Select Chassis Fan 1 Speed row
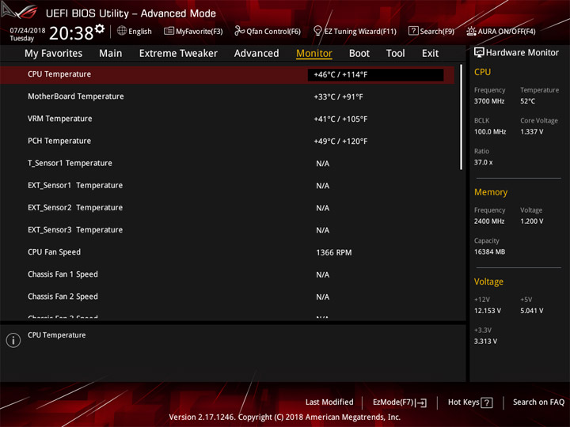The width and height of the screenshot is (570, 427). click(227, 274)
